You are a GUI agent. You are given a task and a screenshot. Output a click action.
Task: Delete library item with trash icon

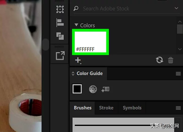[171, 60]
